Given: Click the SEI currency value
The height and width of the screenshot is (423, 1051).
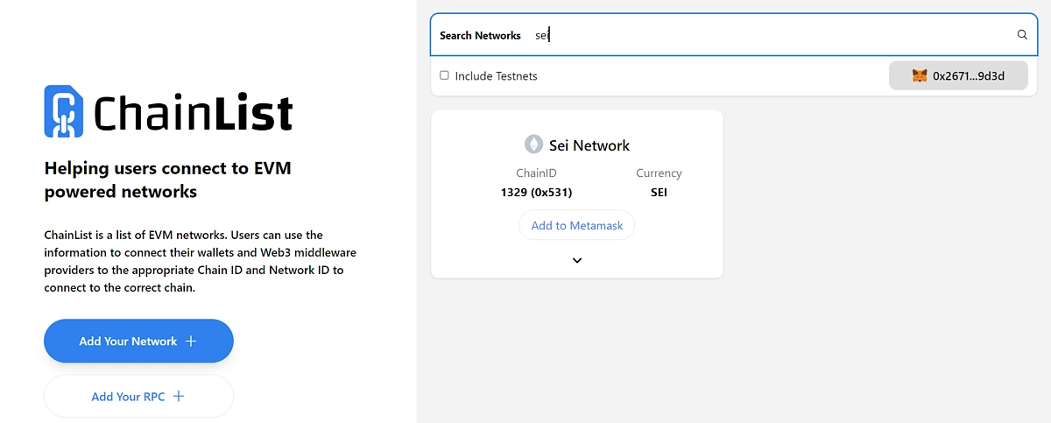Looking at the screenshot, I should (x=659, y=192).
